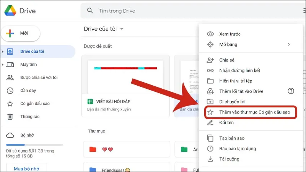Click 'VIẾT BÀI HỎI ĐÁP' file name
This screenshot has width=306, height=172.
tap(113, 102)
